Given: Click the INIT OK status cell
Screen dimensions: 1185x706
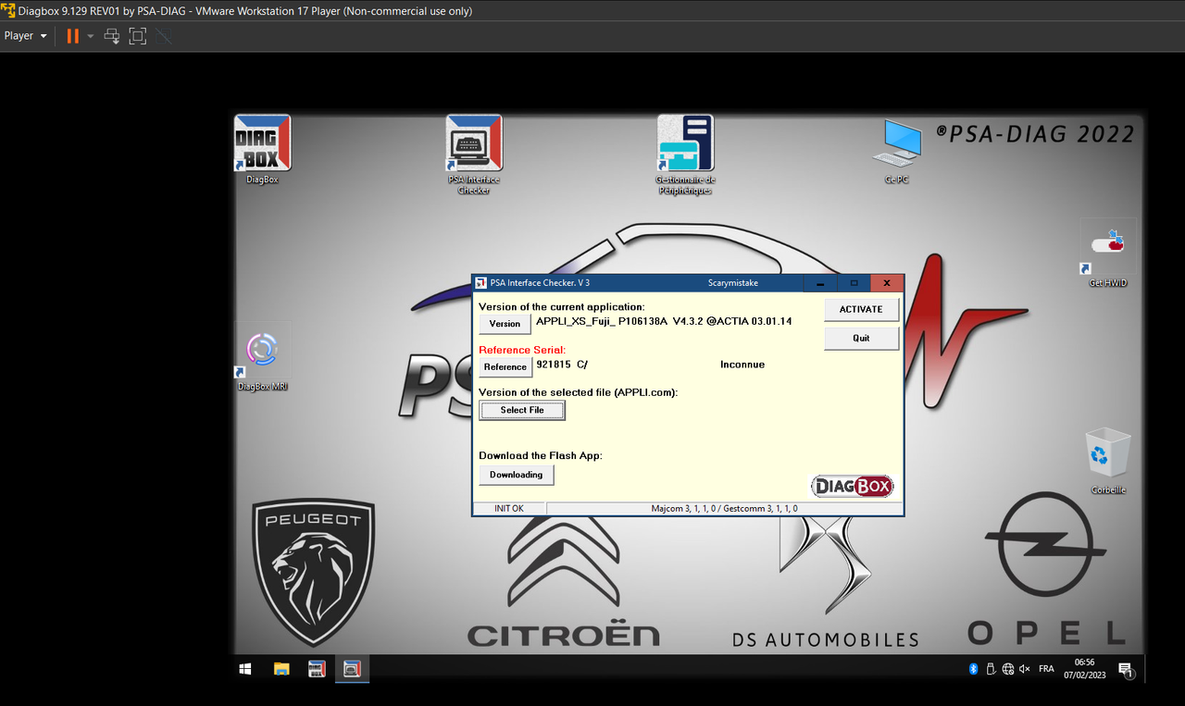Looking at the screenshot, I should tap(509, 509).
